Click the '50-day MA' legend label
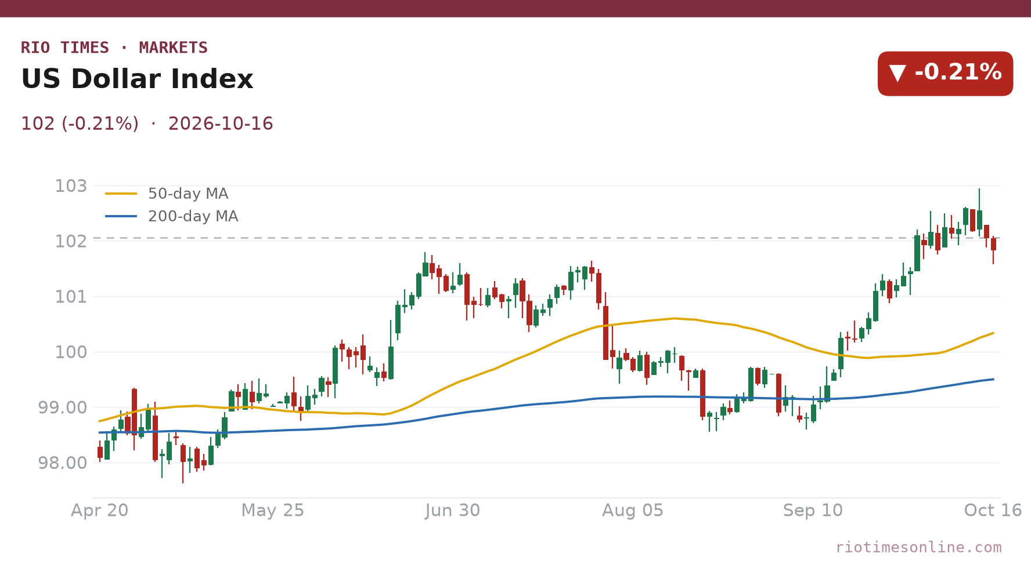The image size is (1031, 579). pyautogui.click(x=188, y=194)
